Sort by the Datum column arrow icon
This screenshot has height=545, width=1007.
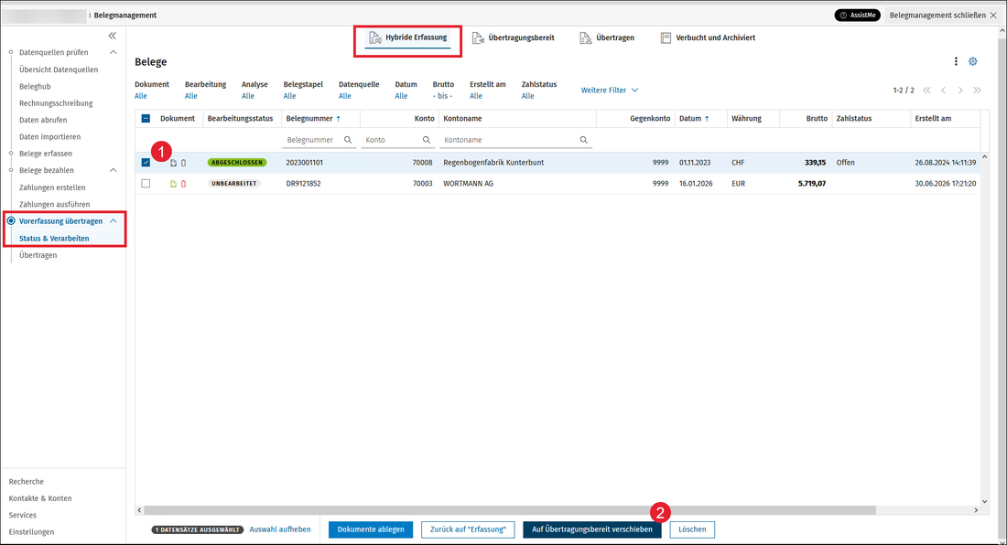(x=707, y=119)
